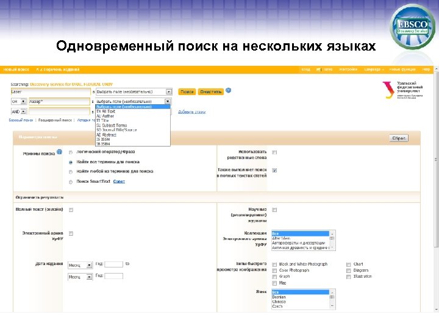439x329 pixels.
Task: Uncheck search in full texts of articles
Action: point(274,170)
